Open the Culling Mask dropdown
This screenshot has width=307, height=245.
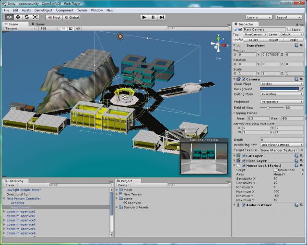[282, 94]
